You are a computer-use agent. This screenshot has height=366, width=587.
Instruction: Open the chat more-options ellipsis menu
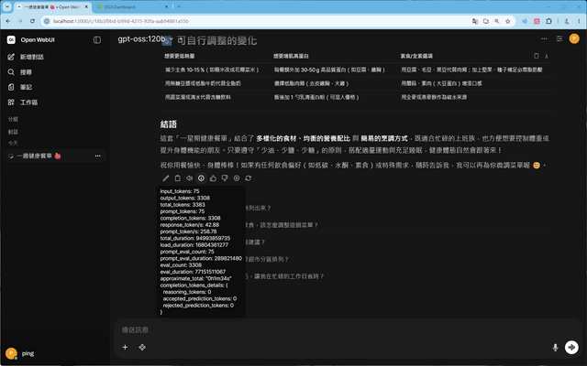(x=544, y=38)
